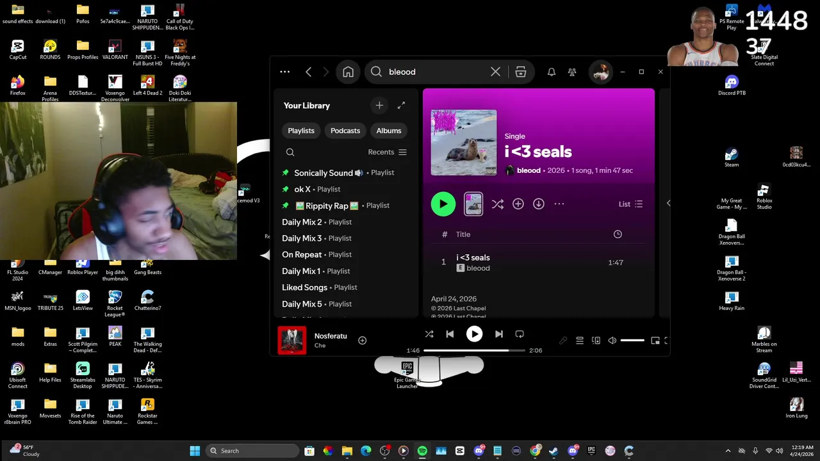Open Daily Mix 5 playlist
The height and width of the screenshot is (461, 820).
coord(345,304)
